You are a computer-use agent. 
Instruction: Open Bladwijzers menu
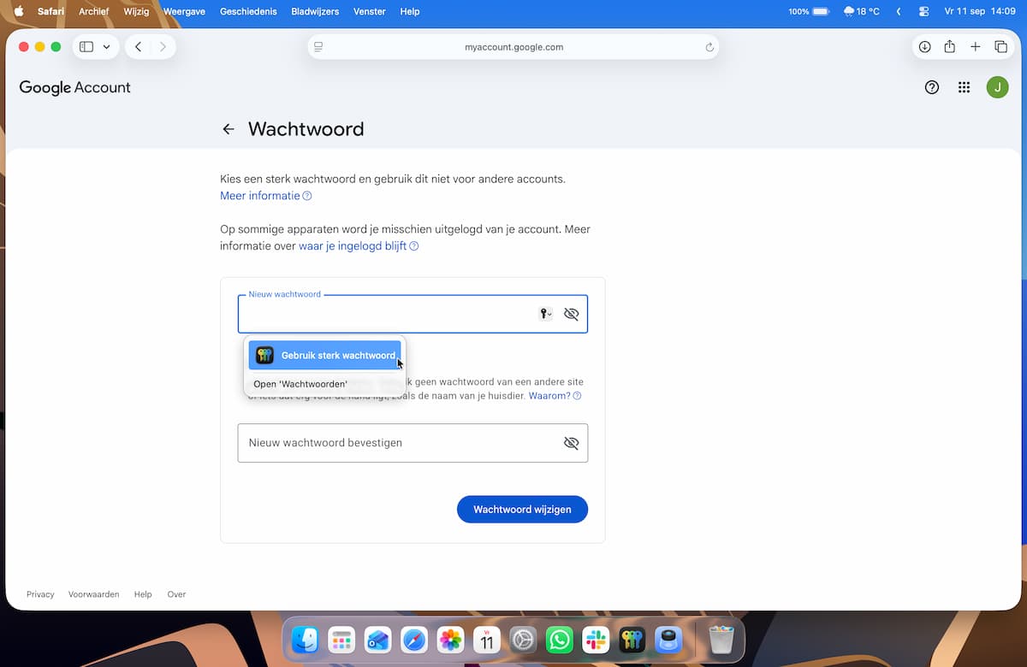tap(315, 11)
